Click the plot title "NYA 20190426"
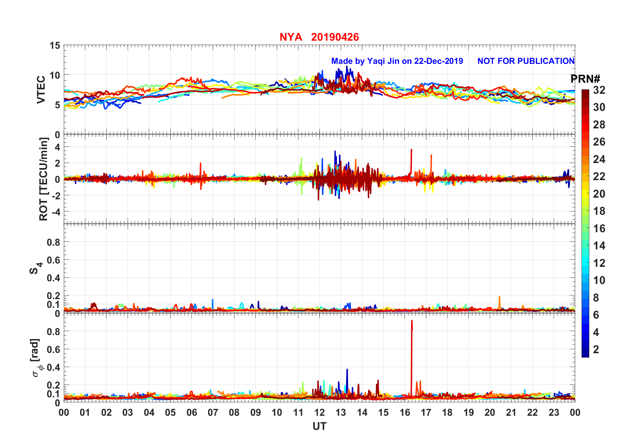 [x=319, y=37]
